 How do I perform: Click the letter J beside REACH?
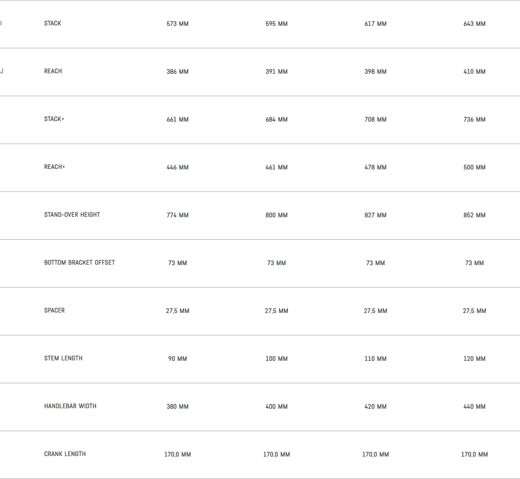click(x=2, y=71)
